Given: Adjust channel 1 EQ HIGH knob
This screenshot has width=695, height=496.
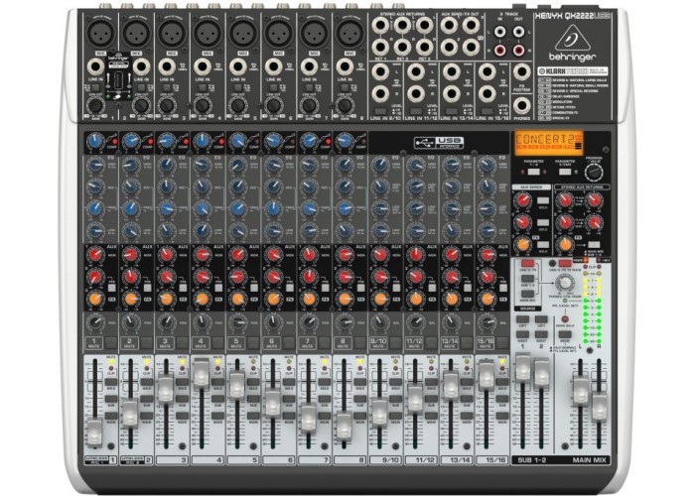Looking at the screenshot, I should tap(95, 166).
